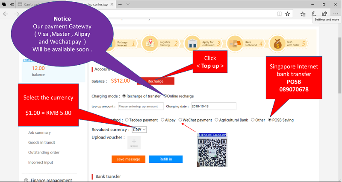342x182 pixels.
Task: Select Recharge of transfer charging mode
Action: coord(124,96)
